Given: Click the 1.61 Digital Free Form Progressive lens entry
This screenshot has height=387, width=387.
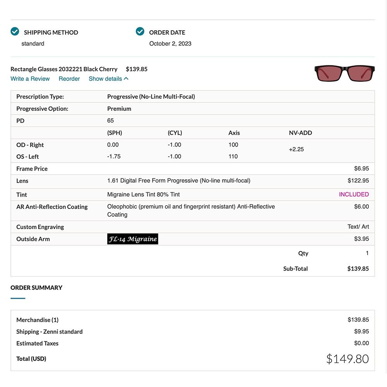Looking at the screenshot, I should [179, 181].
